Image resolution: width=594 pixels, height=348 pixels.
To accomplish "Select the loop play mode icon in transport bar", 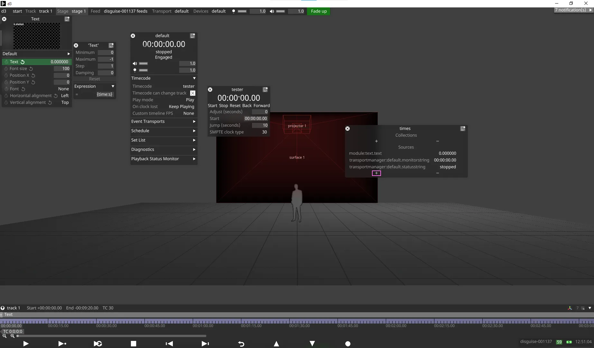I will 98,343.
